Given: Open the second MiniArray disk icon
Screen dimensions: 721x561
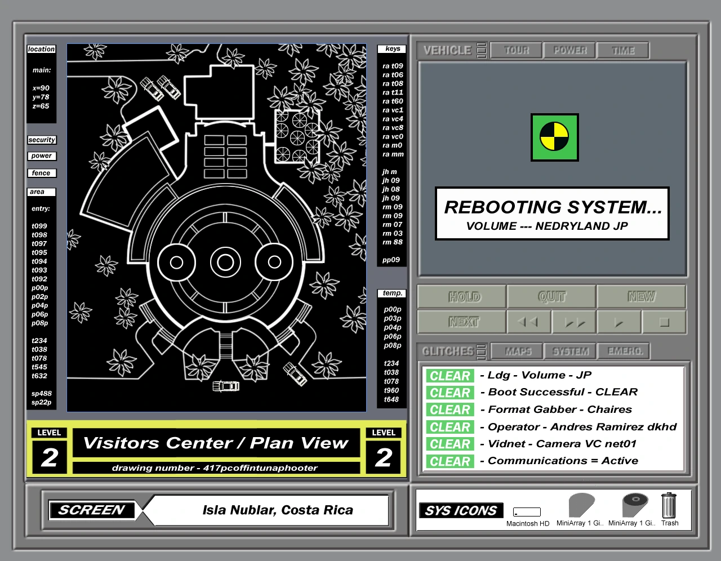Looking at the screenshot, I should pyautogui.click(x=634, y=505).
